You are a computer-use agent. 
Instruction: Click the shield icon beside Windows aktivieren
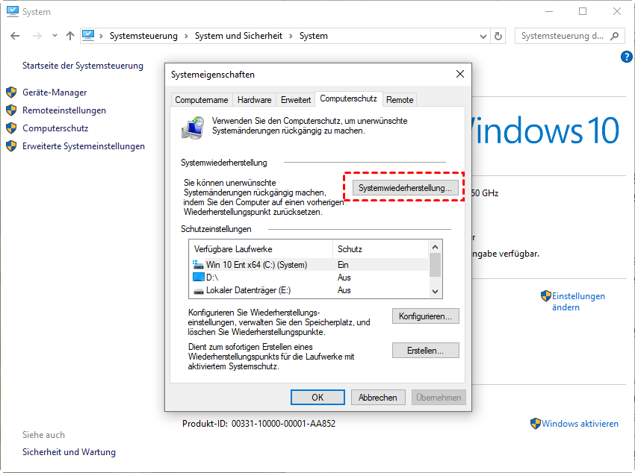[536, 424]
